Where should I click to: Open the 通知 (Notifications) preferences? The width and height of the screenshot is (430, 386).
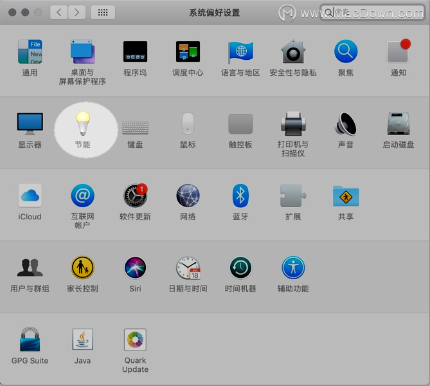click(x=399, y=51)
